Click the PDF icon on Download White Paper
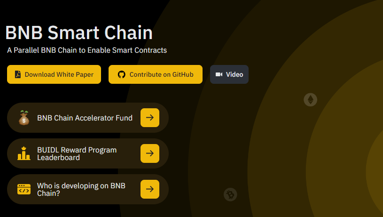Screen dimensions: 383x217 [18, 74]
